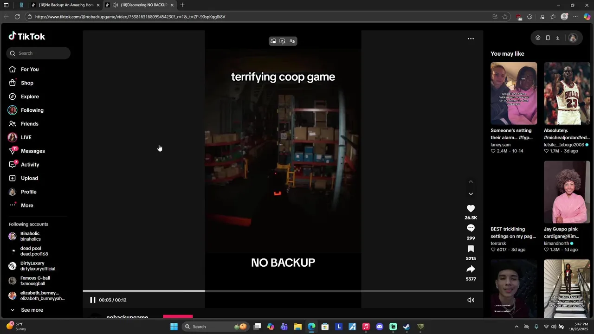The image size is (594, 334).
Task: Open the 'BEST tricklining settings' video link
Action: [x=513, y=232]
